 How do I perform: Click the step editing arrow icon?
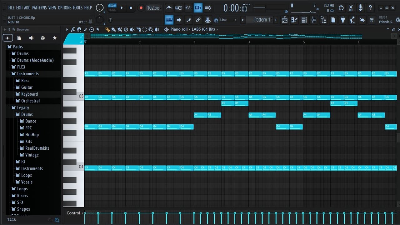(179, 20)
